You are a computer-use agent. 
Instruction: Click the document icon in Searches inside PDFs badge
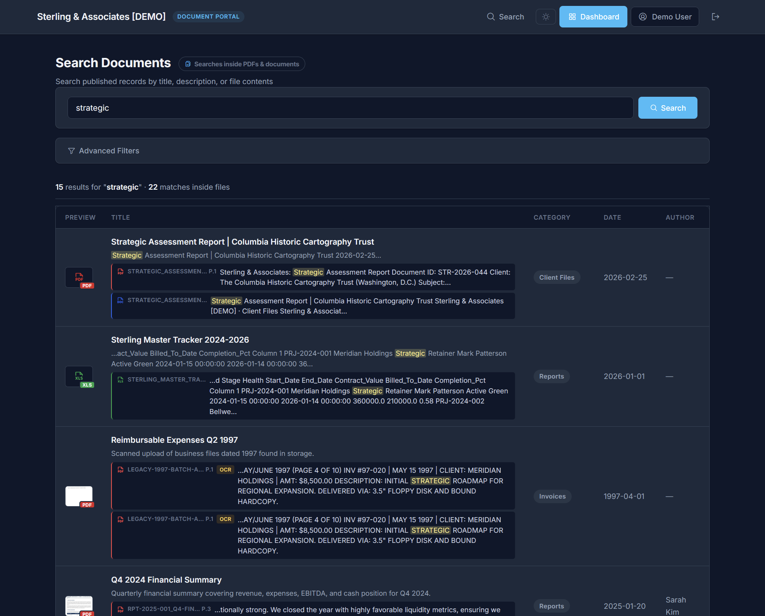(188, 64)
